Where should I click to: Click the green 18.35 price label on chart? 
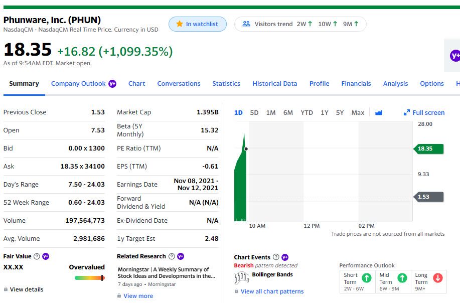click(x=428, y=148)
